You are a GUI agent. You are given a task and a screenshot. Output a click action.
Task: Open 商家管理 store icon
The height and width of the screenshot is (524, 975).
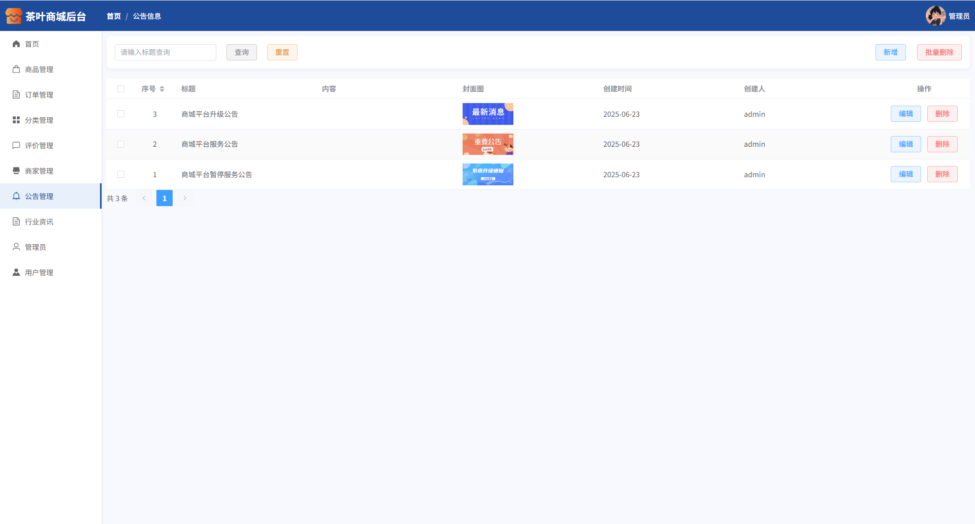(x=16, y=171)
